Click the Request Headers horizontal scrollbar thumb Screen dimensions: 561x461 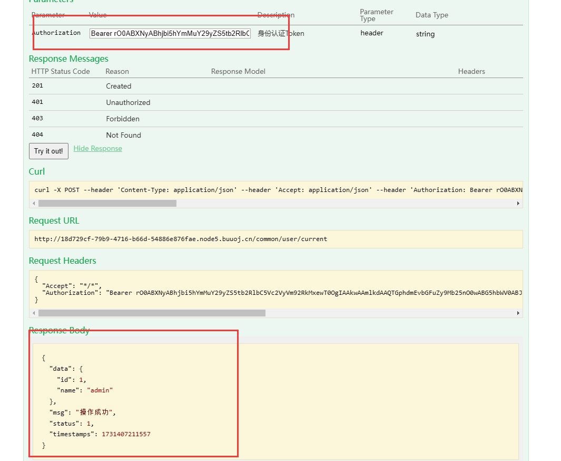point(152,313)
